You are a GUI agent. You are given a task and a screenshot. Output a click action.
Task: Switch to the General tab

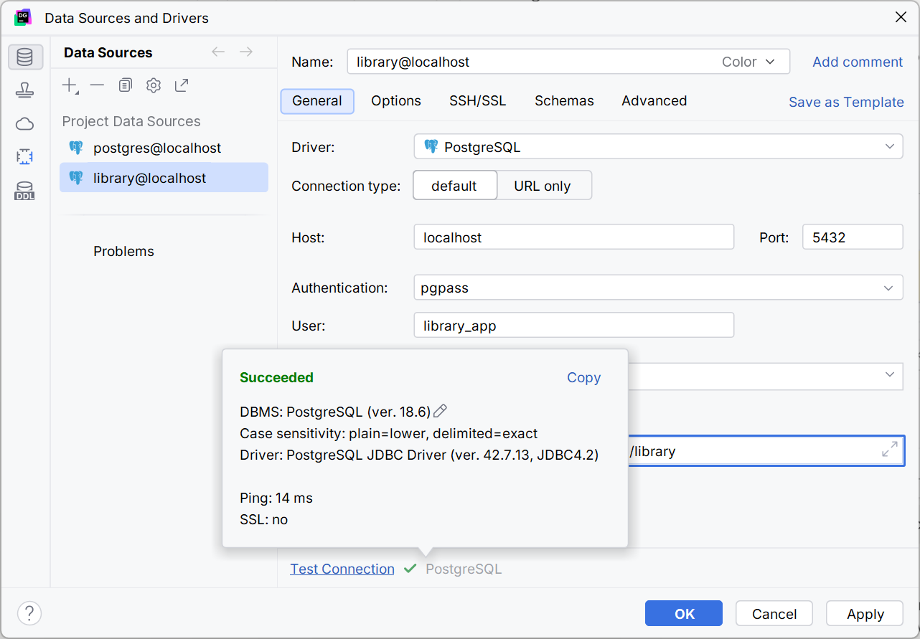[x=317, y=101]
